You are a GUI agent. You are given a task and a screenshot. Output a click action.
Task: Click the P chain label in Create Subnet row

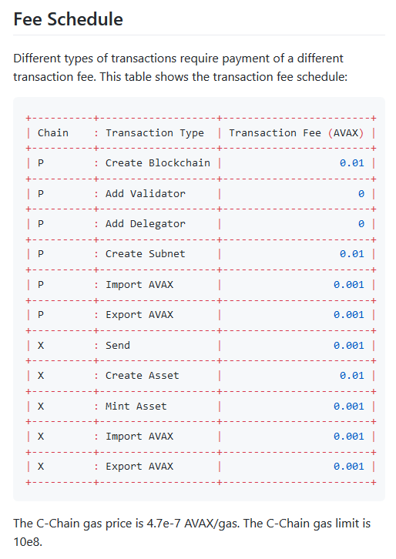point(41,254)
